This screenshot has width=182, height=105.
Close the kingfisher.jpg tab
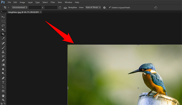(41, 12)
